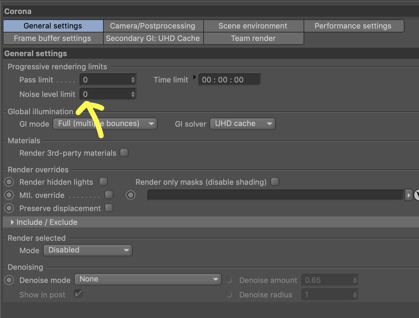This screenshot has height=318, width=419.
Task: Switch to the Camera/Postprocessing tab
Action: (153, 26)
